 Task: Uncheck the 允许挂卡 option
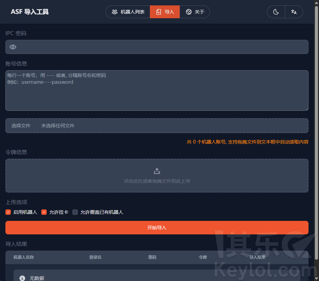(44, 212)
